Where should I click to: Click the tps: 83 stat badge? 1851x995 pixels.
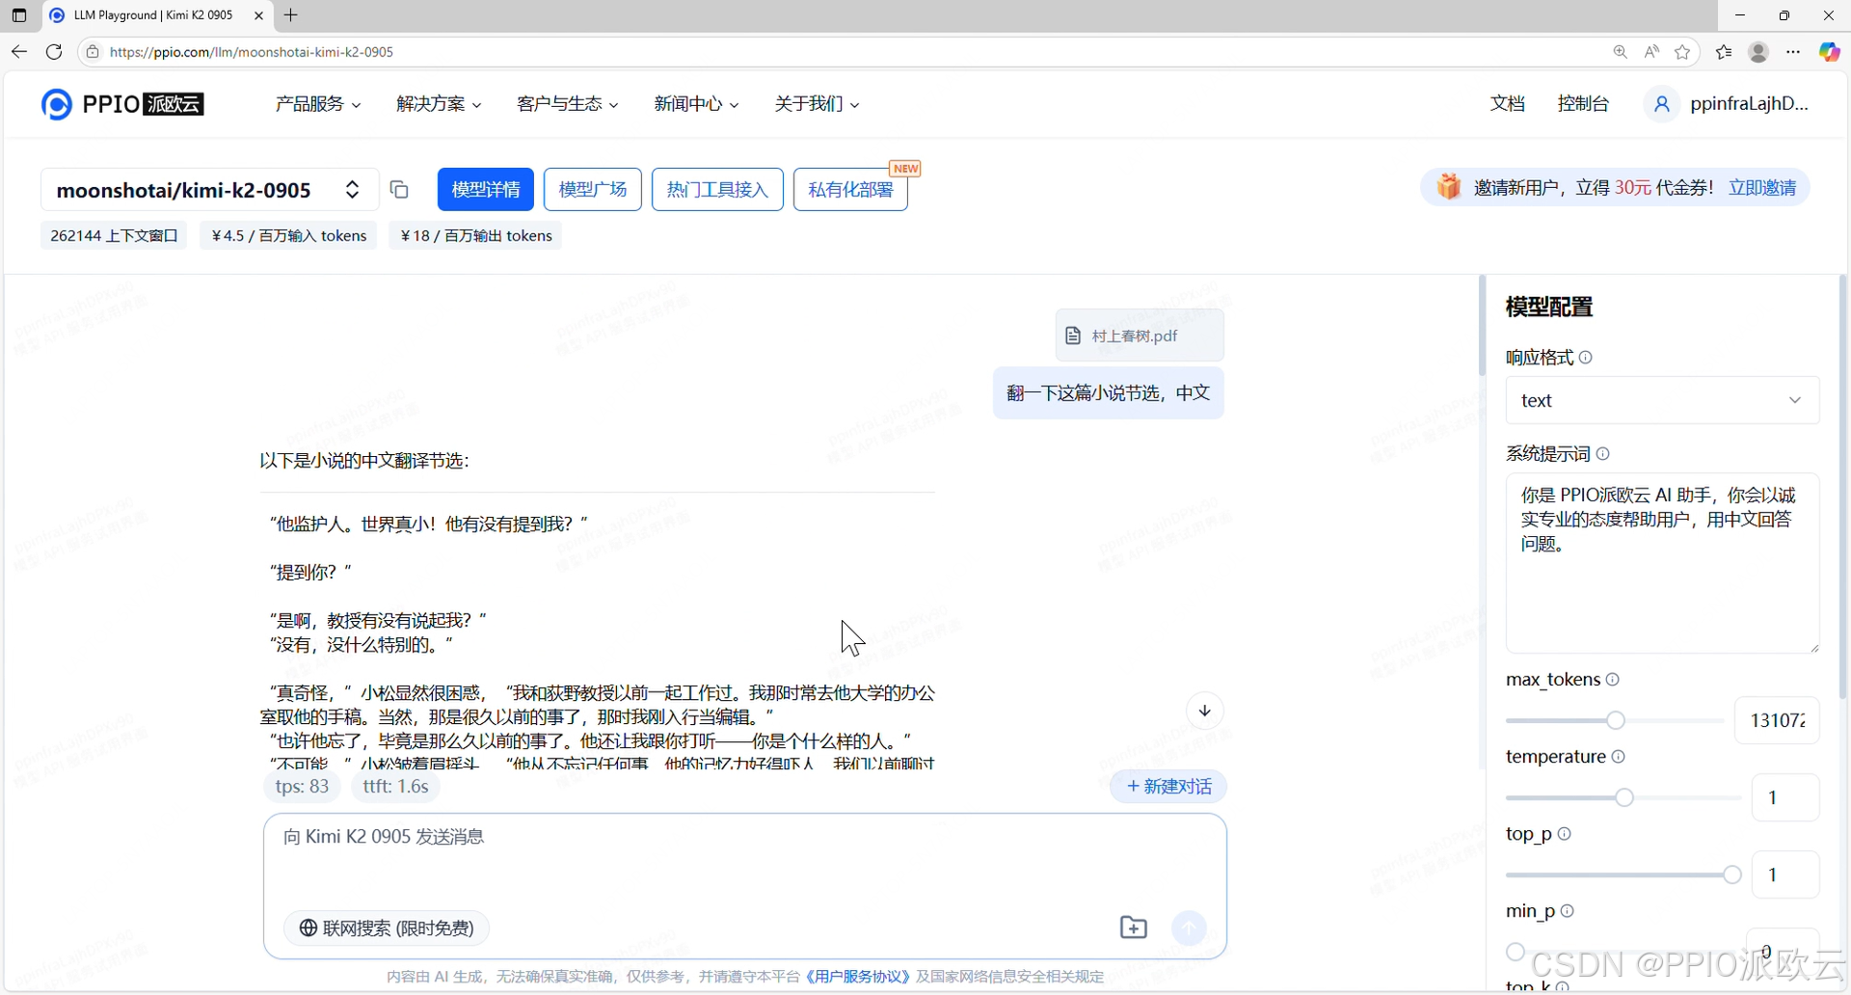point(302,787)
